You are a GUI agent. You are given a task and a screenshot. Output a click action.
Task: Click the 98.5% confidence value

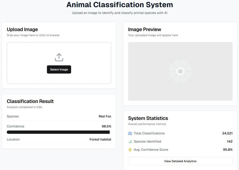pos(106,127)
